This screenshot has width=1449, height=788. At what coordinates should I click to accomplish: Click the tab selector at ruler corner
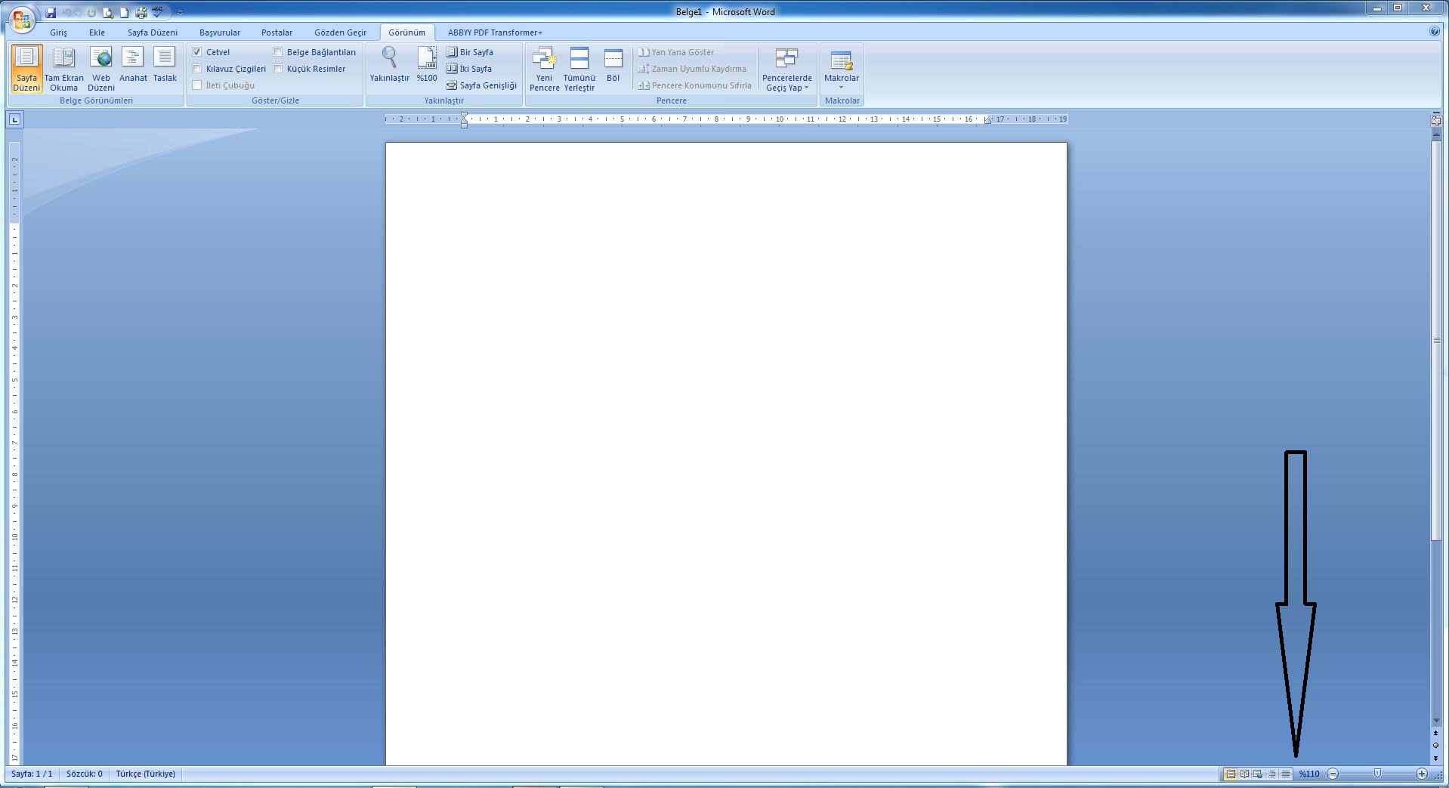point(15,119)
